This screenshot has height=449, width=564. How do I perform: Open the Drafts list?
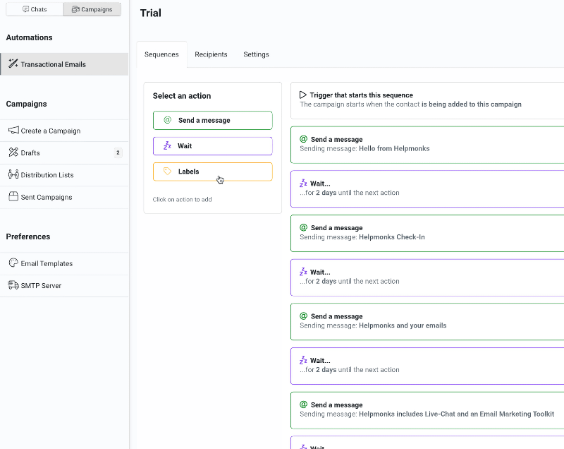coord(64,152)
